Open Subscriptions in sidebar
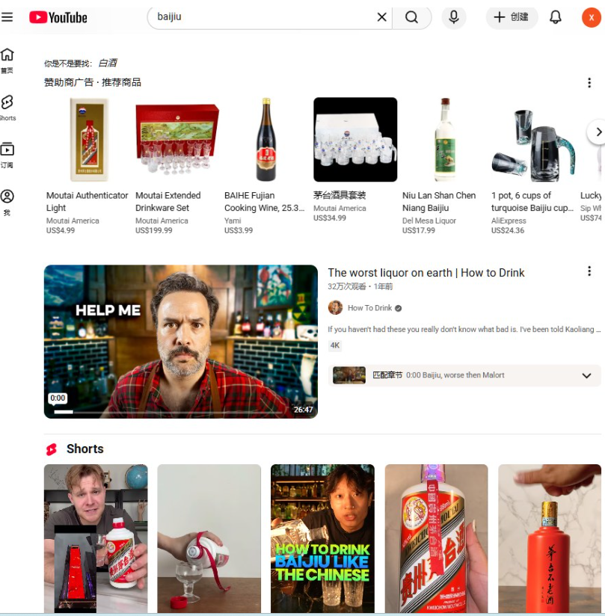The width and height of the screenshot is (605, 616). 7,155
